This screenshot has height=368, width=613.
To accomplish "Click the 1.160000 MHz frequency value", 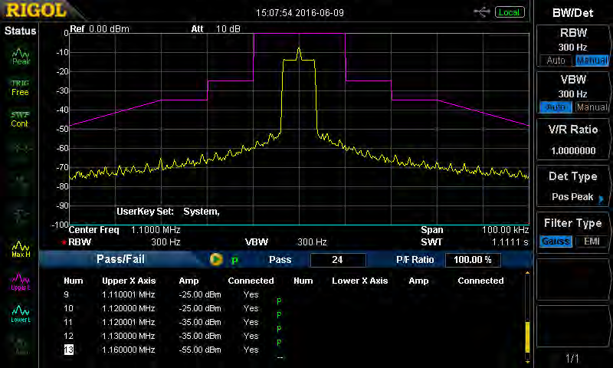I will pos(128,350).
